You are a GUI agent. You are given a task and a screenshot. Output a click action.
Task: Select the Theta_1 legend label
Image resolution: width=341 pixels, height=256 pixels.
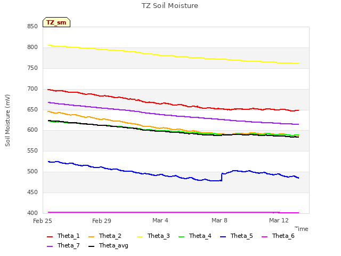69,236
